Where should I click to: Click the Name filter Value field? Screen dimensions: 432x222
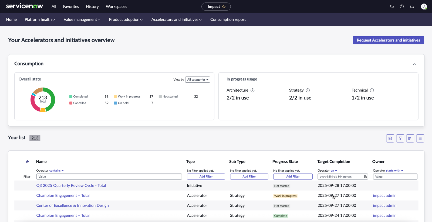coord(109,177)
